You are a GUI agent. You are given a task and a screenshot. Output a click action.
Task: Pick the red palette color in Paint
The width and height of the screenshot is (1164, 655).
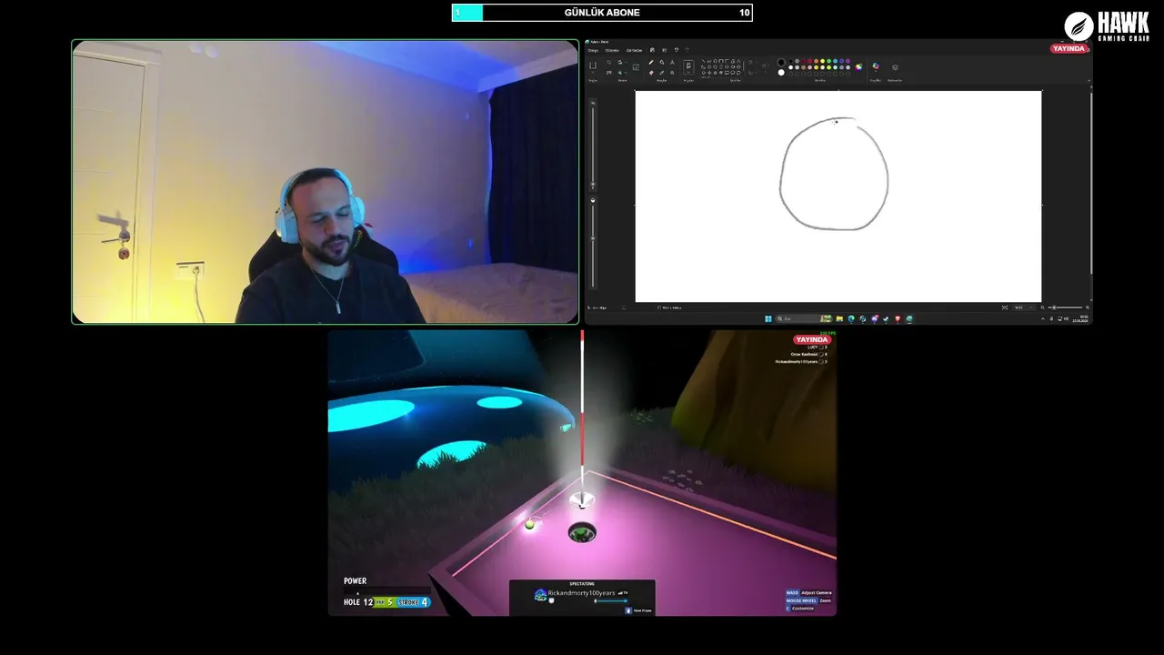810,61
